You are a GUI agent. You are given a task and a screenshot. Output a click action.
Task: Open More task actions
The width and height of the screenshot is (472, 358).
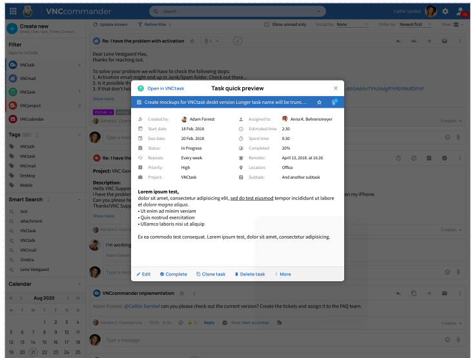point(283,274)
